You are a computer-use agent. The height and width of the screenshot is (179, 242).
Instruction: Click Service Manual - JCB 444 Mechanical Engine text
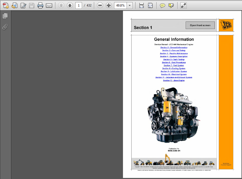click(174, 44)
